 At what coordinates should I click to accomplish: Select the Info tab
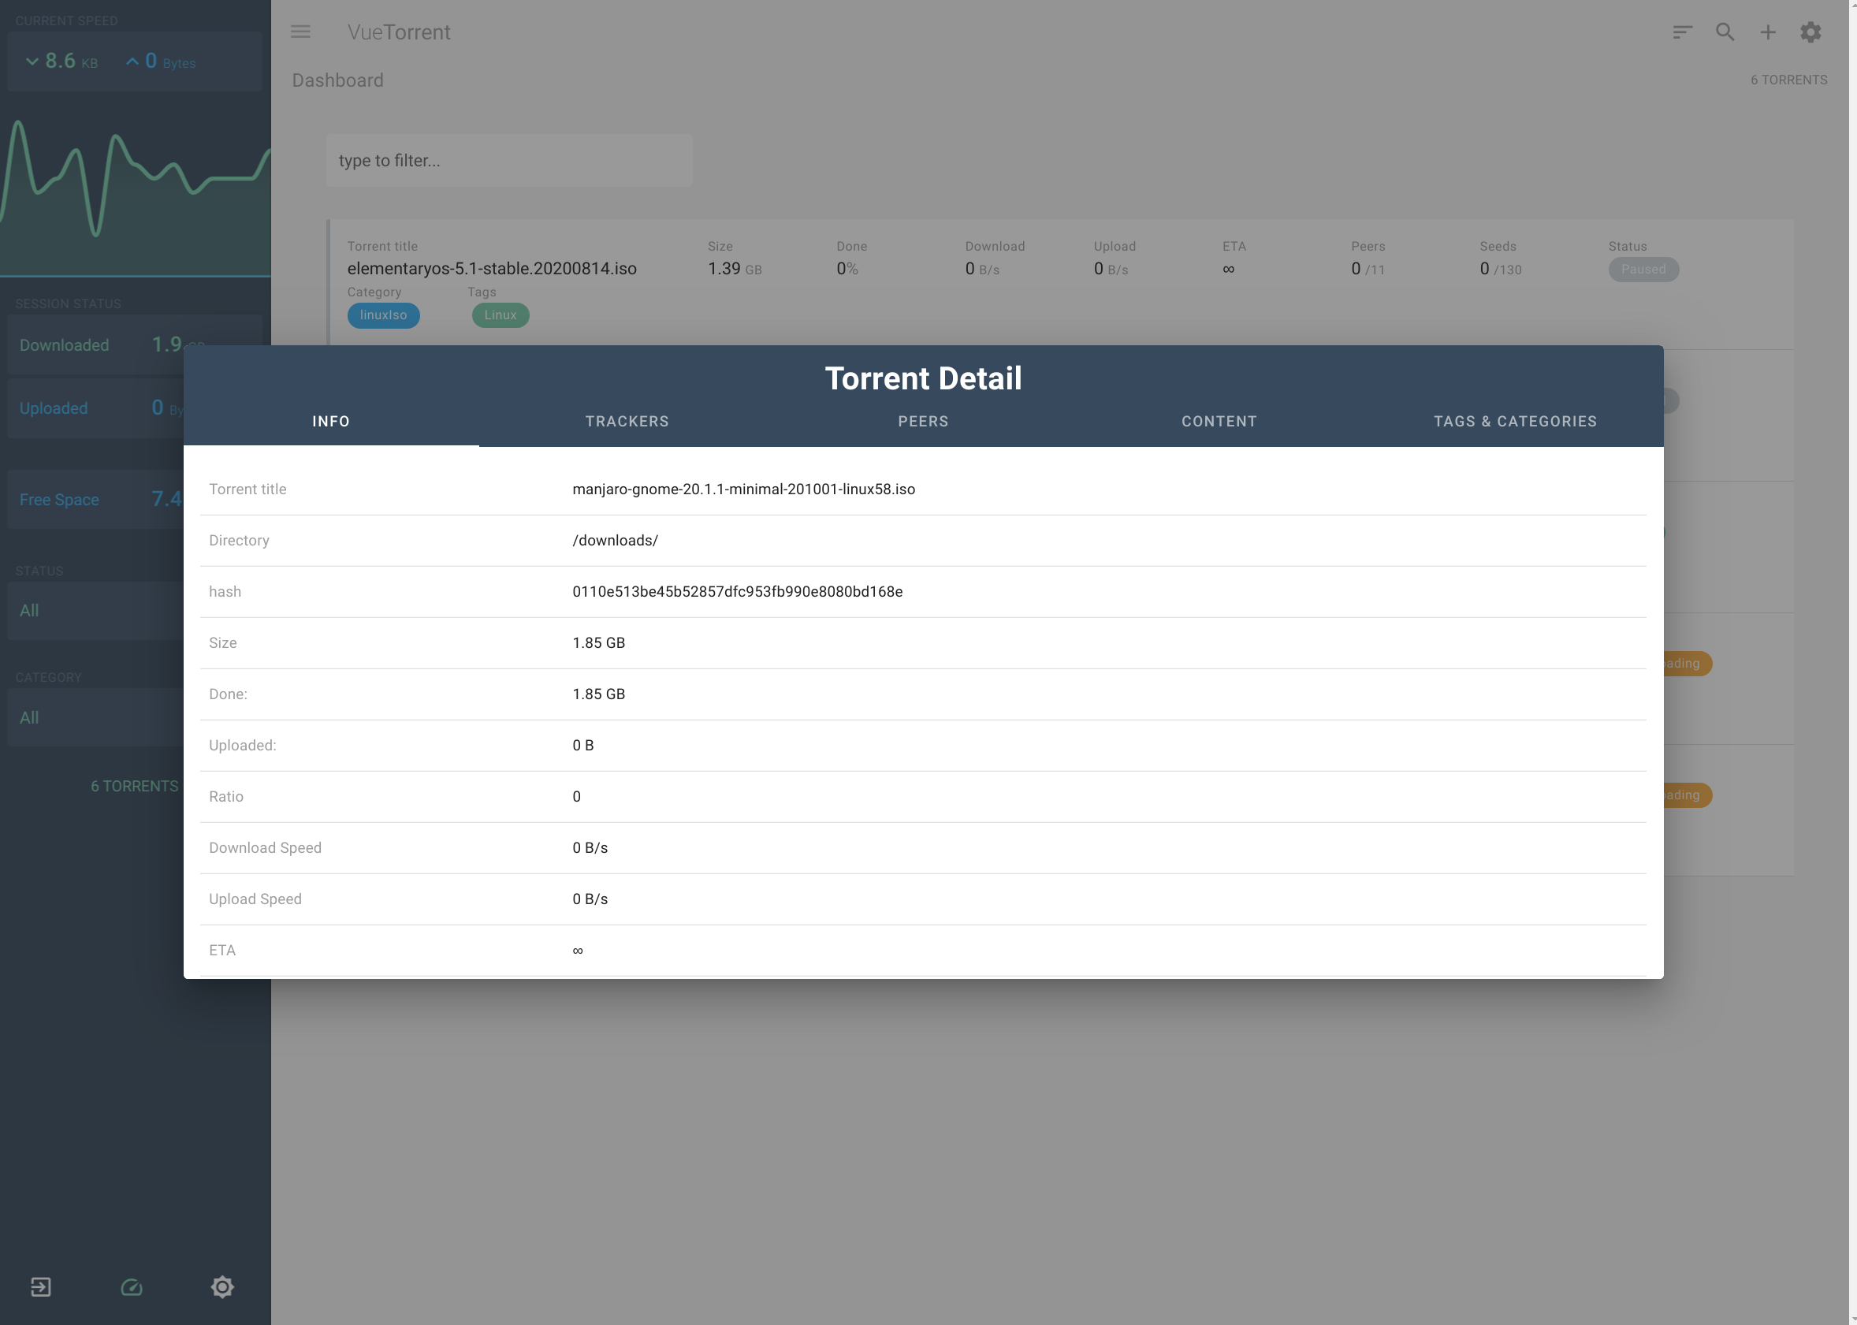(330, 421)
